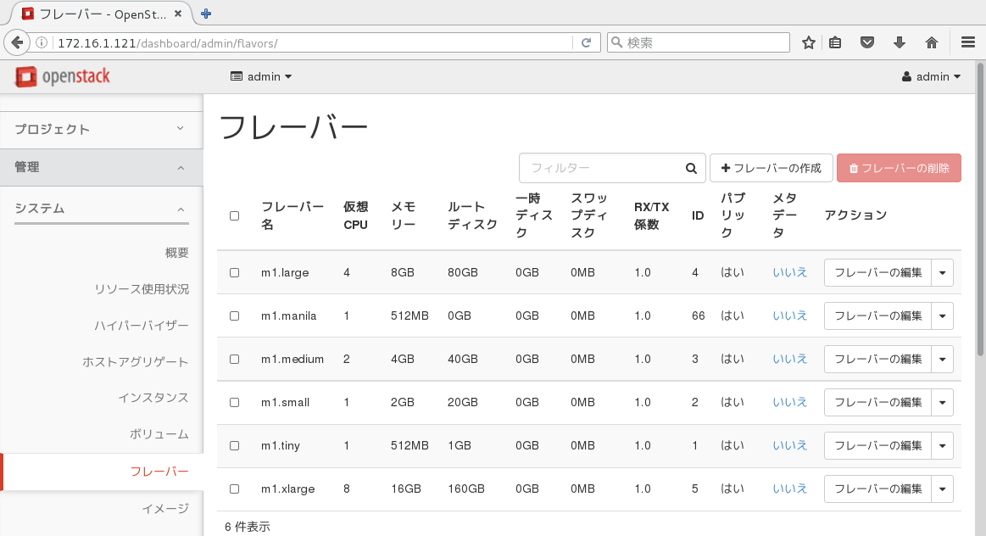Open インスタンス in the sidebar
The width and height of the screenshot is (986, 536).
click(153, 398)
